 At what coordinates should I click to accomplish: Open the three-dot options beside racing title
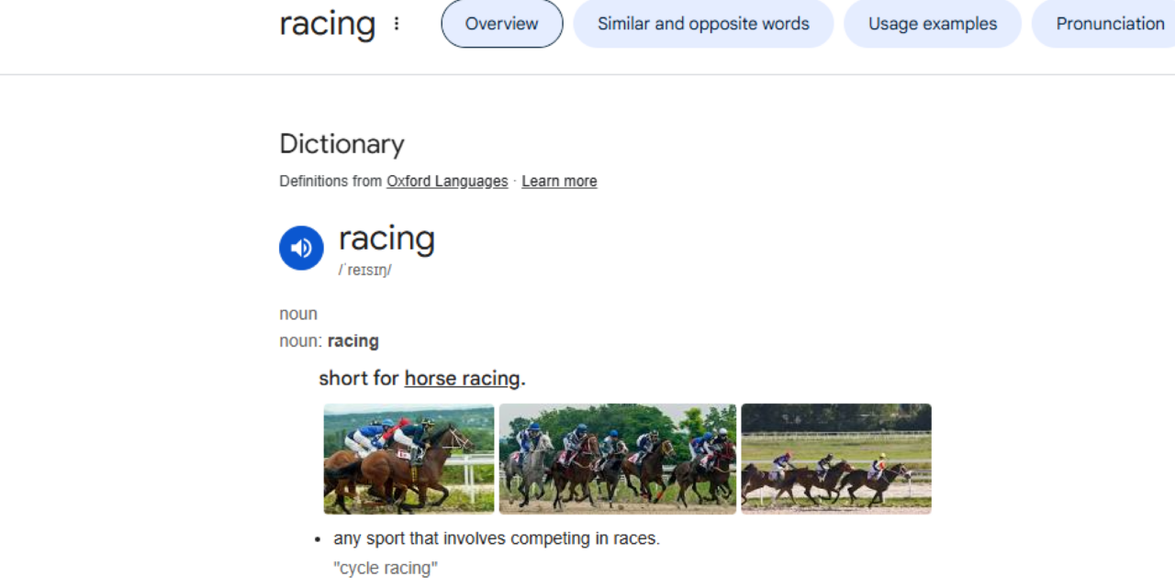pyautogui.click(x=397, y=24)
